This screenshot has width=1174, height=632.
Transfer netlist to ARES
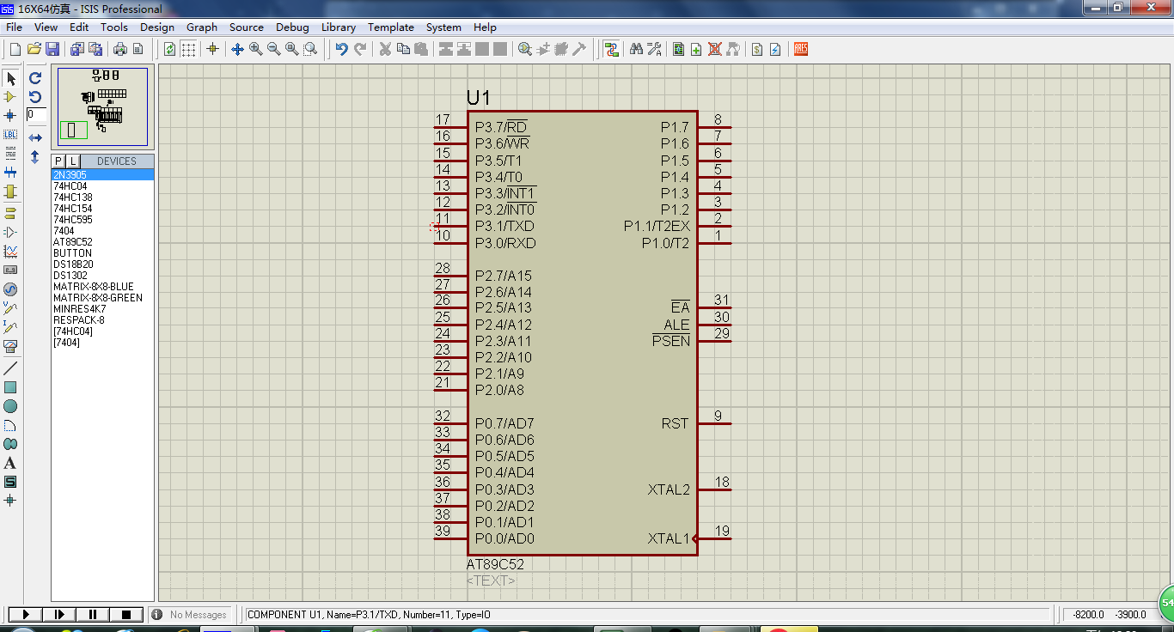click(x=800, y=49)
